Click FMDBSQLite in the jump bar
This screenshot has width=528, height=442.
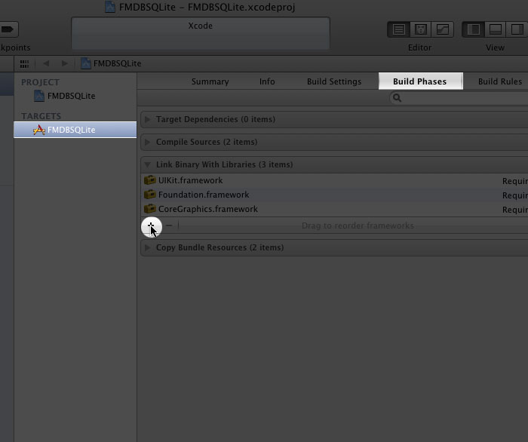[111, 63]
